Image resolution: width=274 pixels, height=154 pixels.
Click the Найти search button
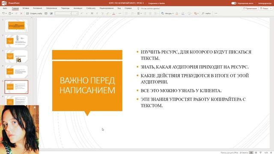click(206, 13)
